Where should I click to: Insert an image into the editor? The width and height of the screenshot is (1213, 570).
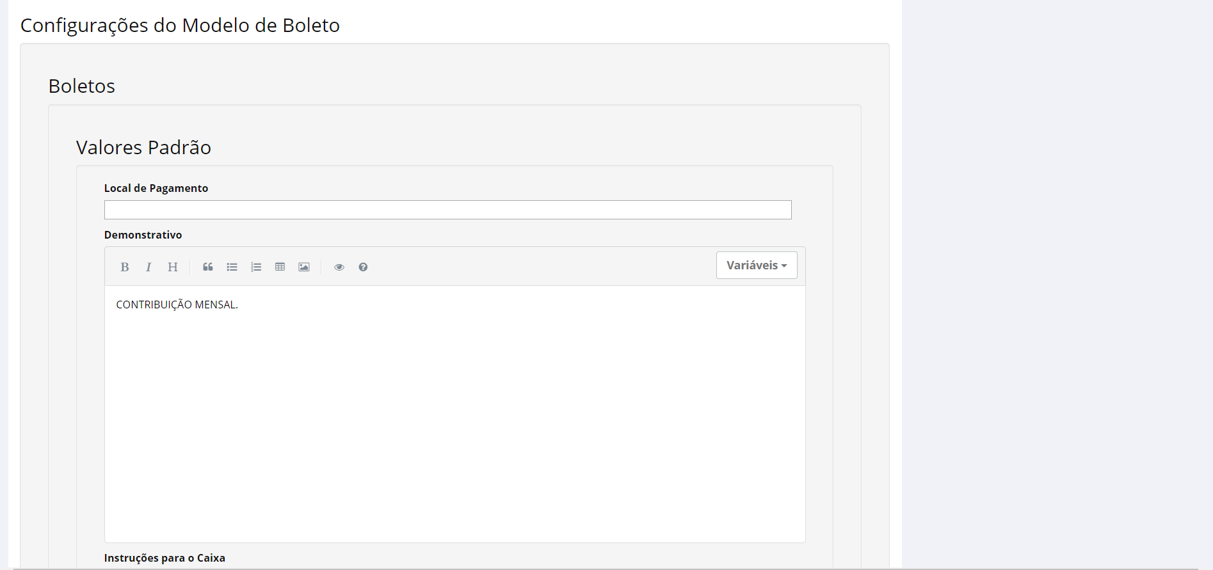coord(304,267)
